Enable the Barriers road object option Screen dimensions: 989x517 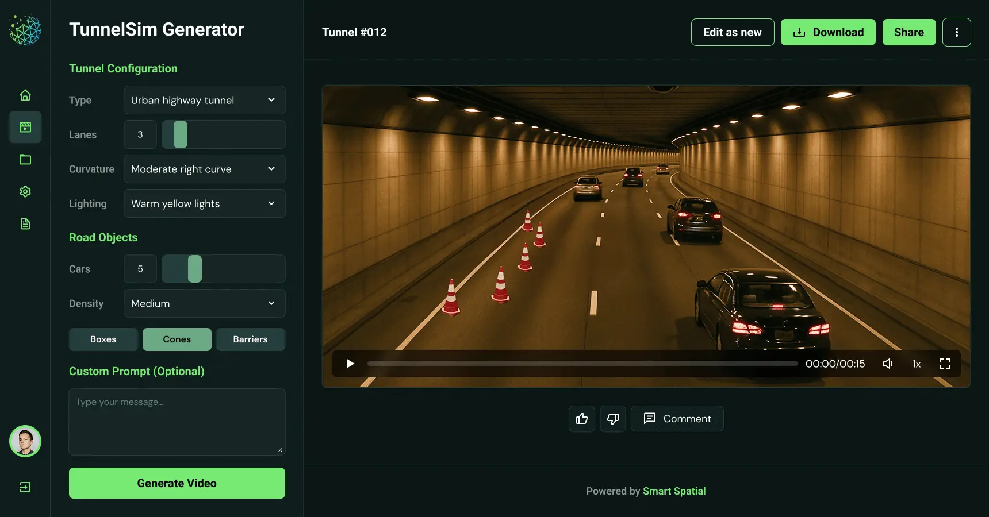click(251, 339)
